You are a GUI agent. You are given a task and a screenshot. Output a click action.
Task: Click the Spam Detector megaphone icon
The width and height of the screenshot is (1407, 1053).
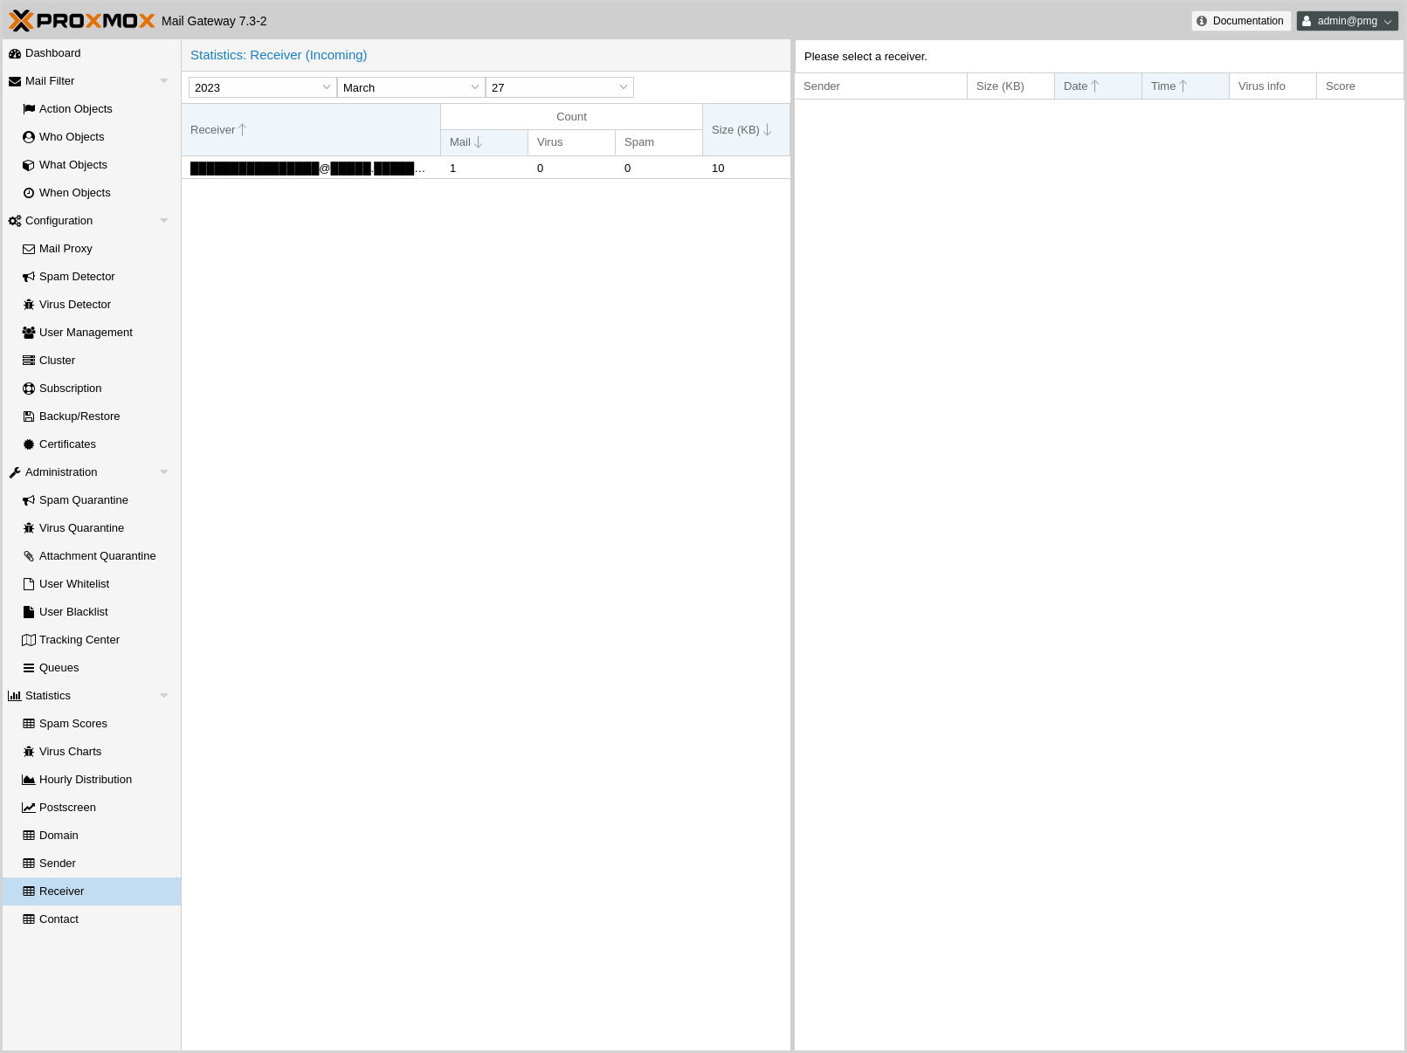pos(29,277)
